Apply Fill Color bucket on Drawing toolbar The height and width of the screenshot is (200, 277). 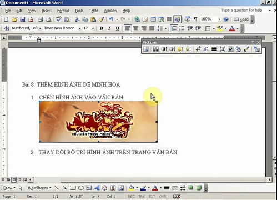click(x=132, y=188)
